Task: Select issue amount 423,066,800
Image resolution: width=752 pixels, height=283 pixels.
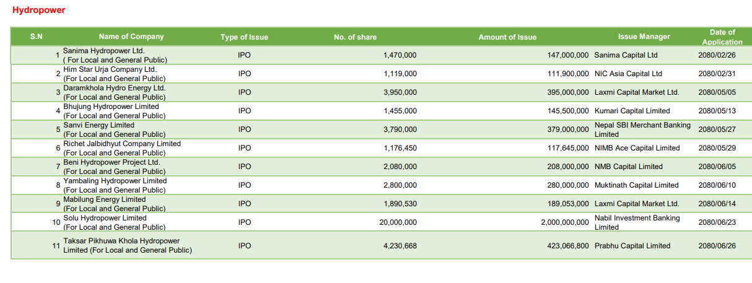Action: click(x=568, y=246)
